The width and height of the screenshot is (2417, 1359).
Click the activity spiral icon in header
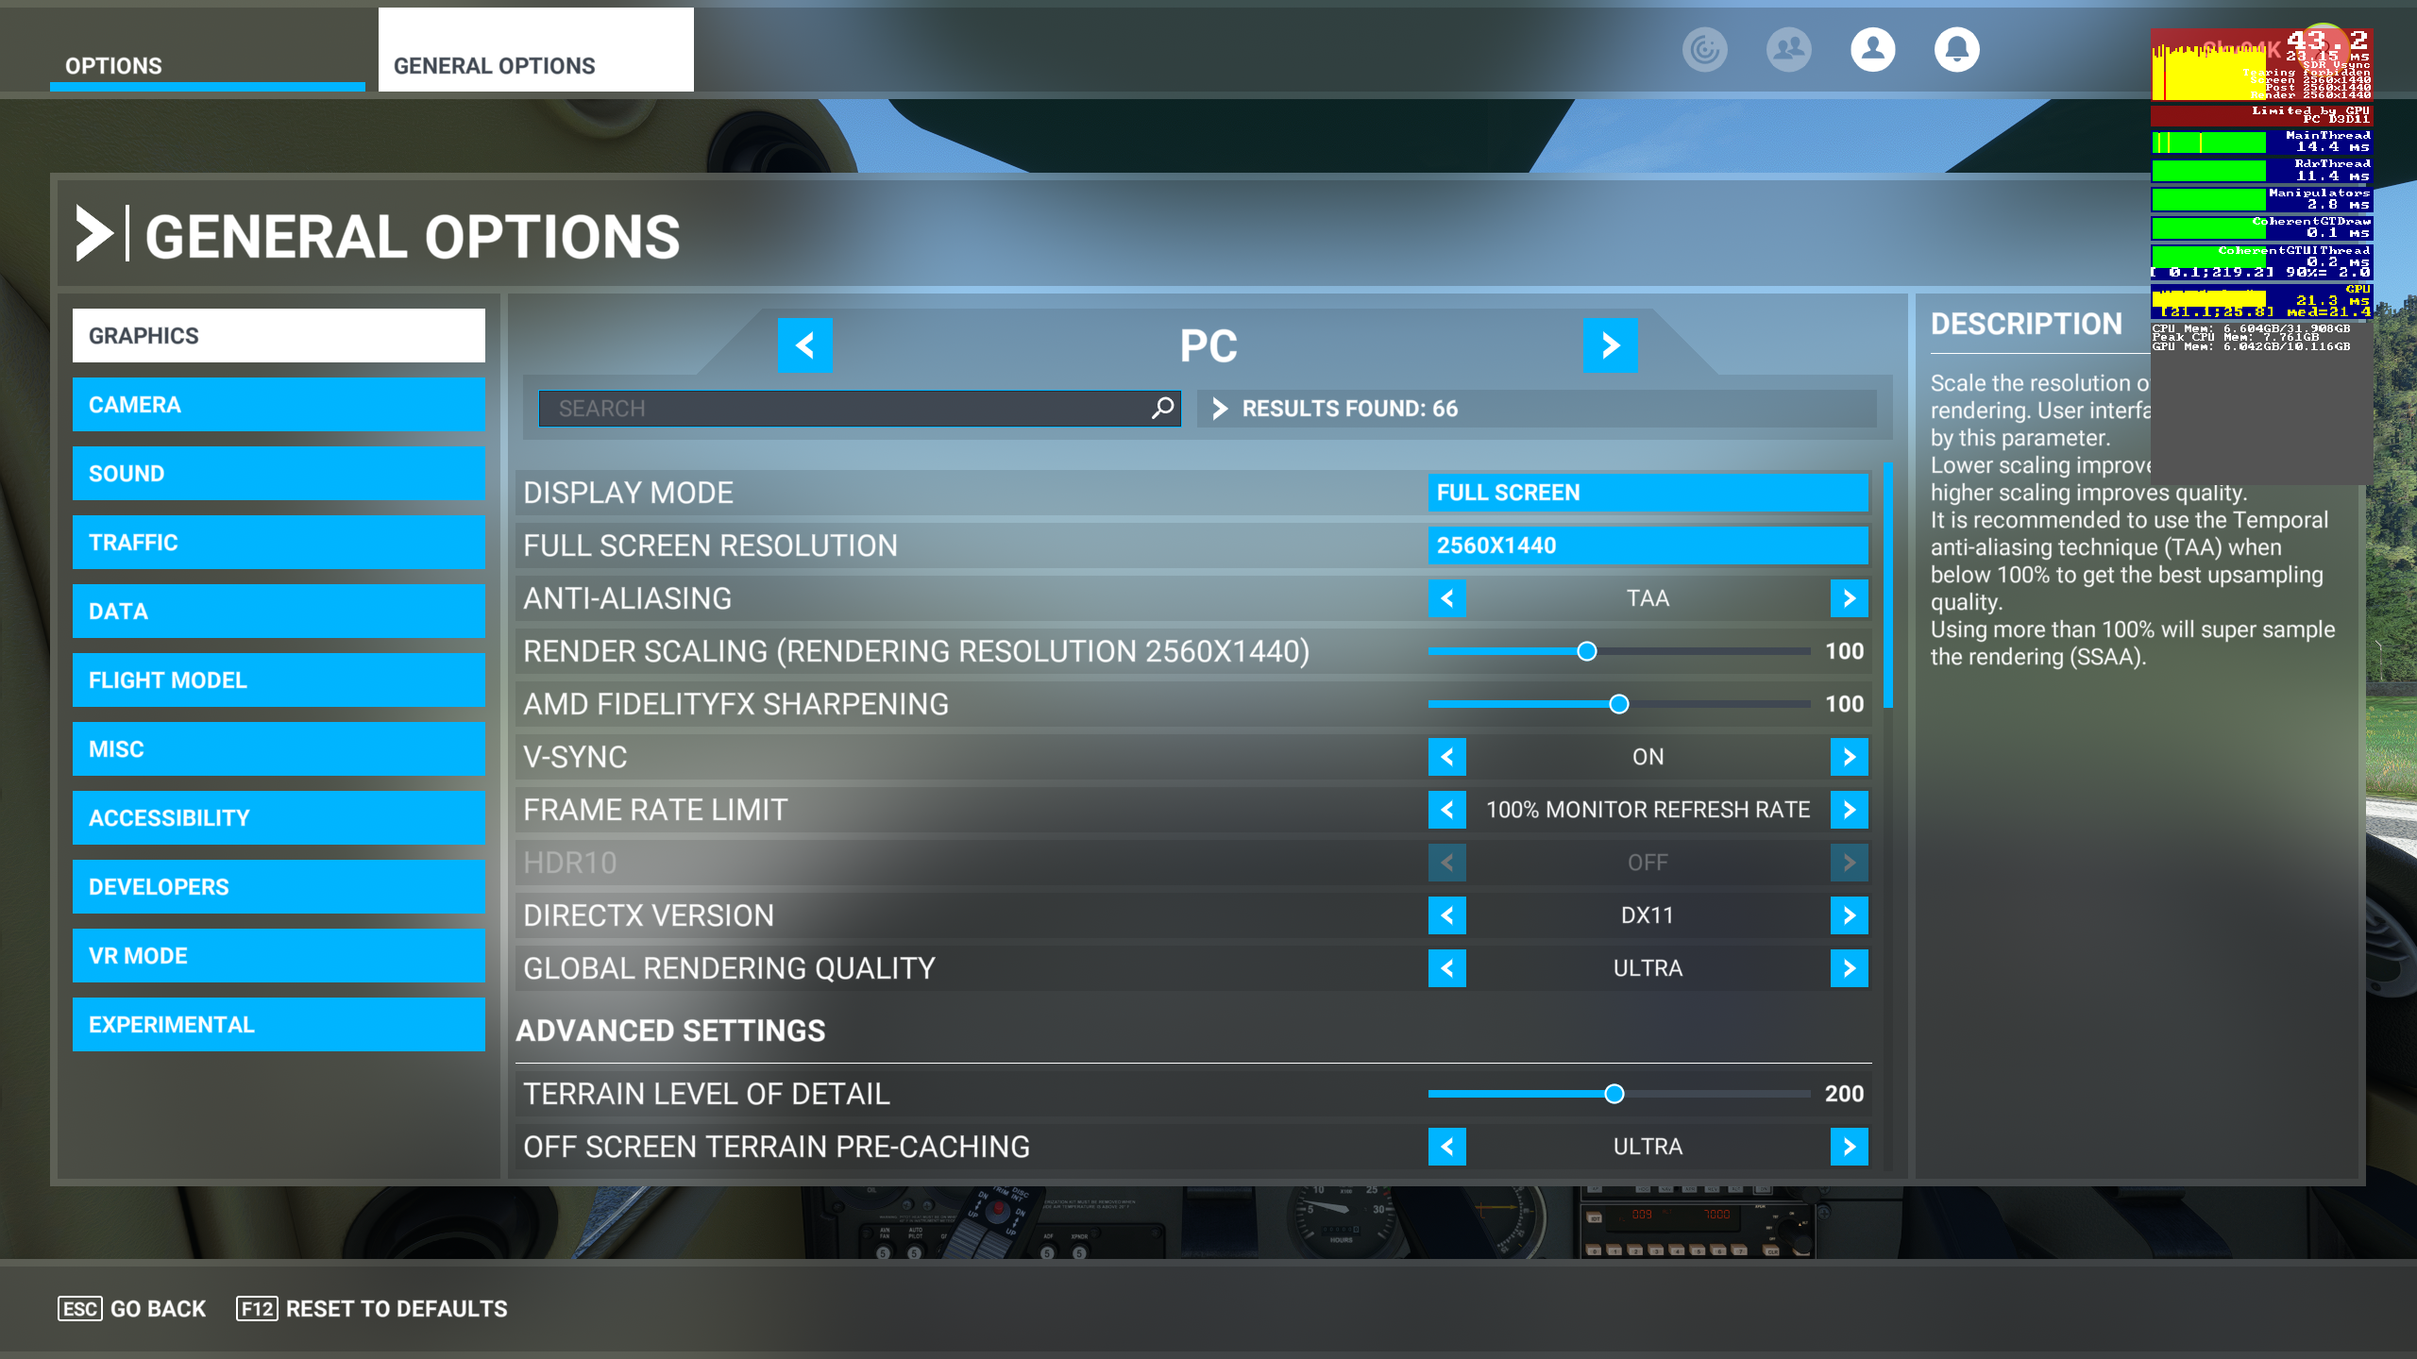coord(1704,49)
